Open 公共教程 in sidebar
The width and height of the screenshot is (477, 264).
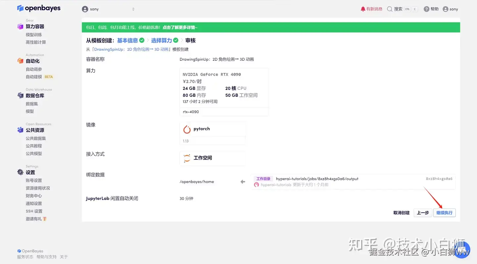[x=34, y=146]
